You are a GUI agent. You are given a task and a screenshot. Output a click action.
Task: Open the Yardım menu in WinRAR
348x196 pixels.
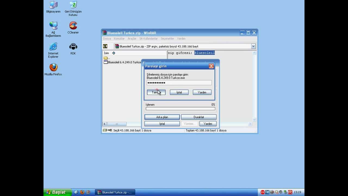click(x=181, y=39)
